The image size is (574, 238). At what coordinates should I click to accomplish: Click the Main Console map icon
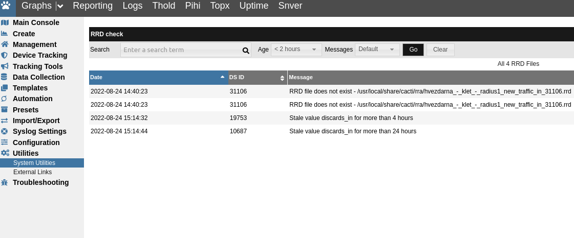click(5, 22)
